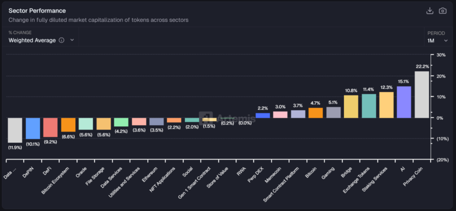Click the orange Bitcoin Ecosystem bar

pyautogui.click(x=68, y=125)
